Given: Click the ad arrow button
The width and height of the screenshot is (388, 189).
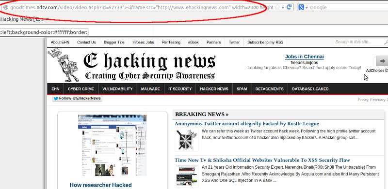Looking at the screenshot, I should [382, 61].
